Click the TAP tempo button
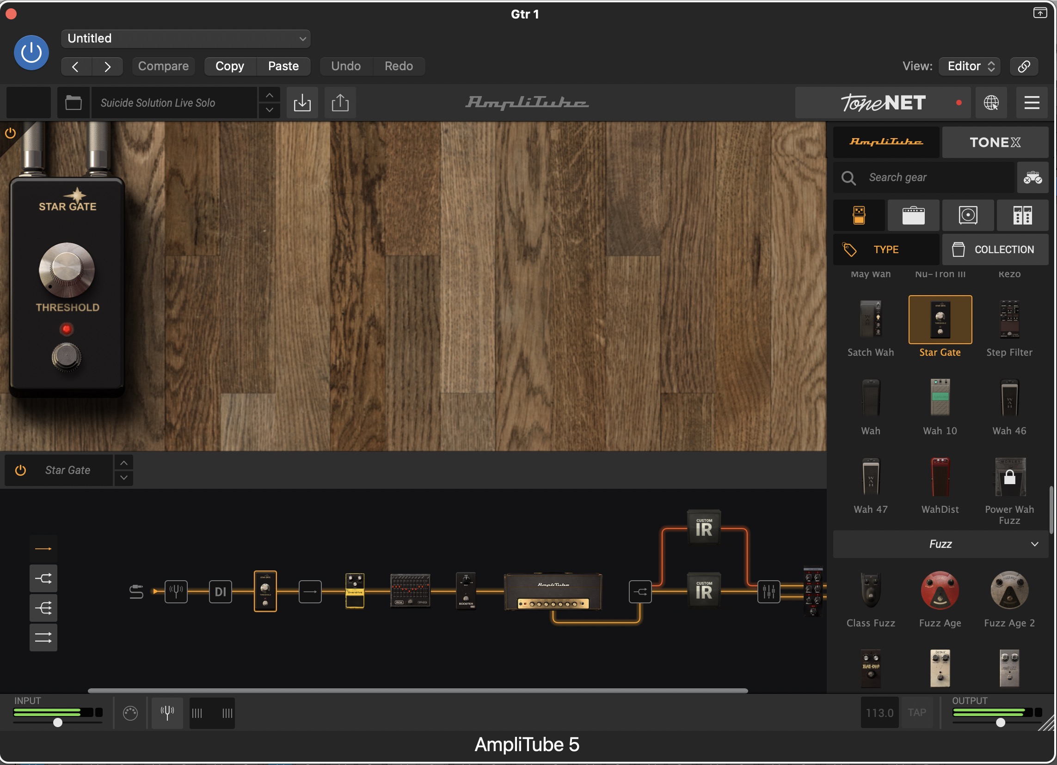Image resolution: width=1057 pixels, height=765 pixels. (917, 712)
